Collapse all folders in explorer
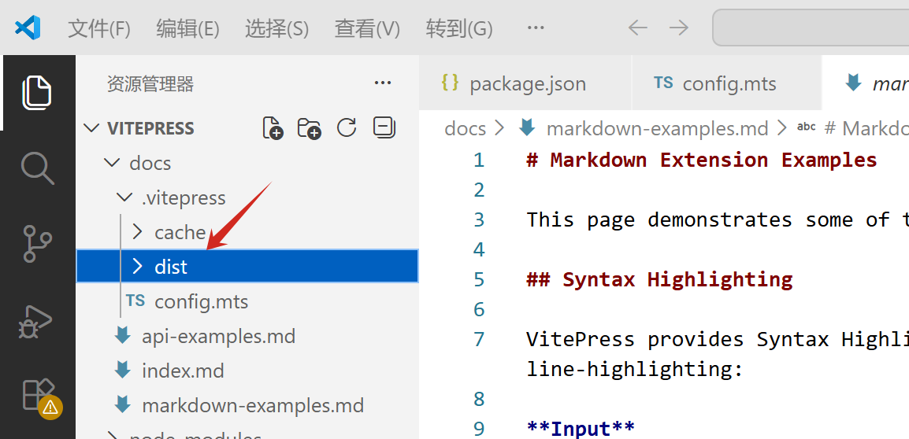 384,128
